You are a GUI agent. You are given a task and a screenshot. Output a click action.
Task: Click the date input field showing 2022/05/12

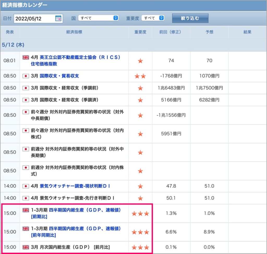pyautogui.click(x=38, y=19)
